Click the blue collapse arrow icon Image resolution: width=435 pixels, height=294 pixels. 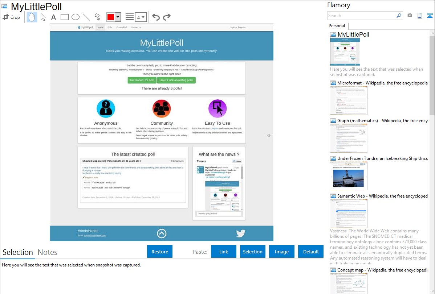pos(430,16)
